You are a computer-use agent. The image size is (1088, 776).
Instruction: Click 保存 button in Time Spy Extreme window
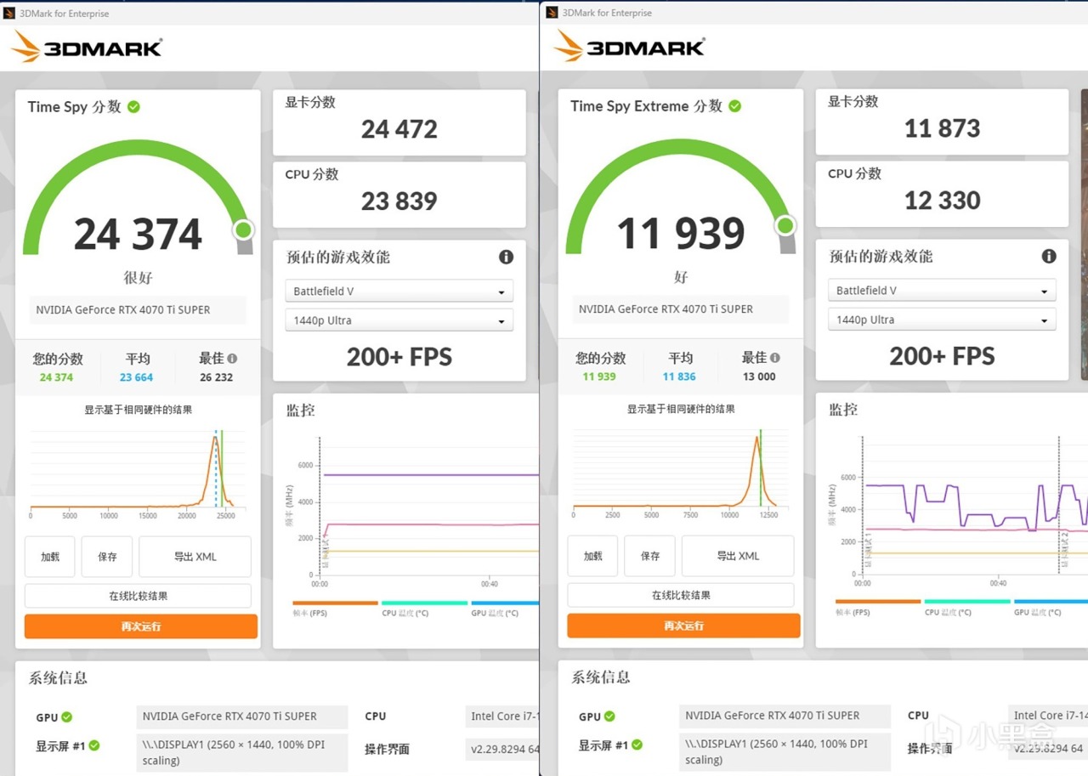pos(650,556)
